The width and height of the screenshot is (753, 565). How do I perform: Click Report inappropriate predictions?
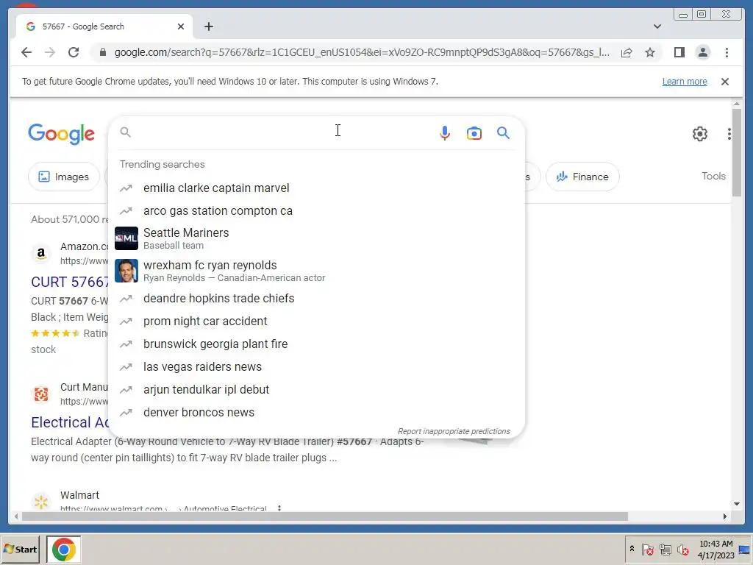(x=454, y=431)
